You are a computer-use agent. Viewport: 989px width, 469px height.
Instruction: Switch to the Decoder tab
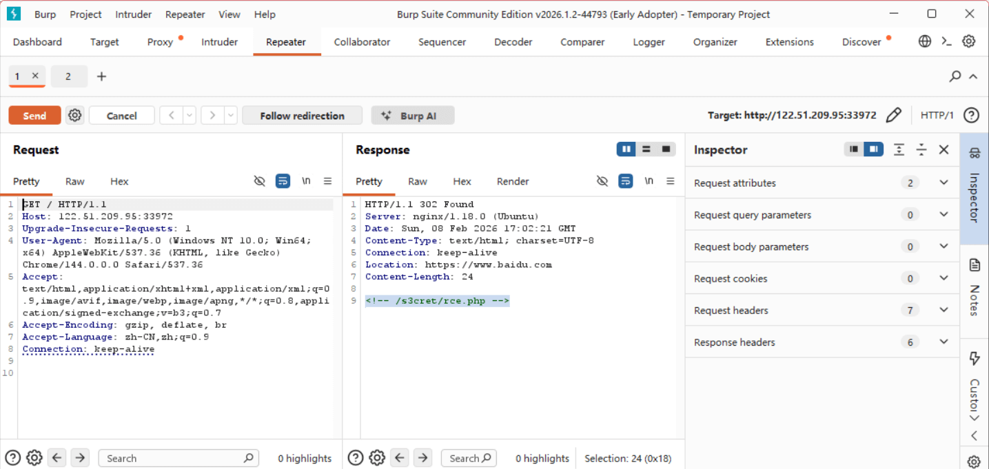click(x=513, y=42)
